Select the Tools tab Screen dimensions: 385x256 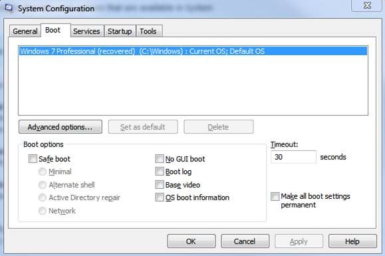click(x=148, y=31)
